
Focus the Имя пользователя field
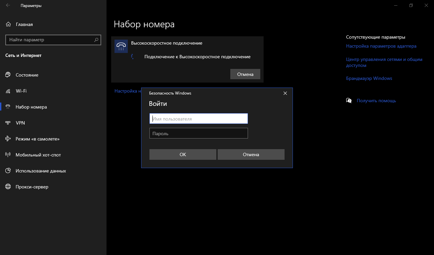point(199,119)
